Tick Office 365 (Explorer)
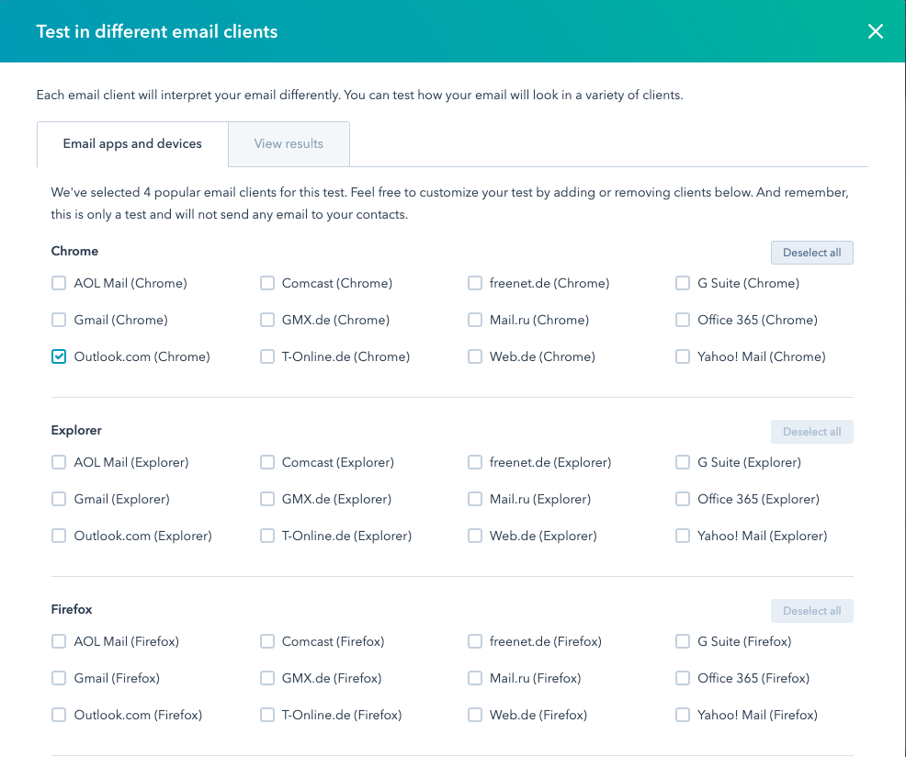906x757 pixels. point(683,499)
